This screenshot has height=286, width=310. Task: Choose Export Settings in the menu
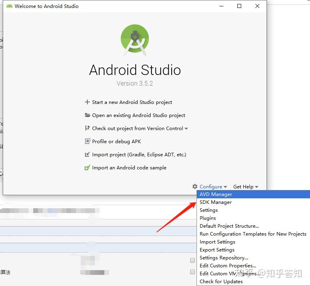click(x=217, y=250)
